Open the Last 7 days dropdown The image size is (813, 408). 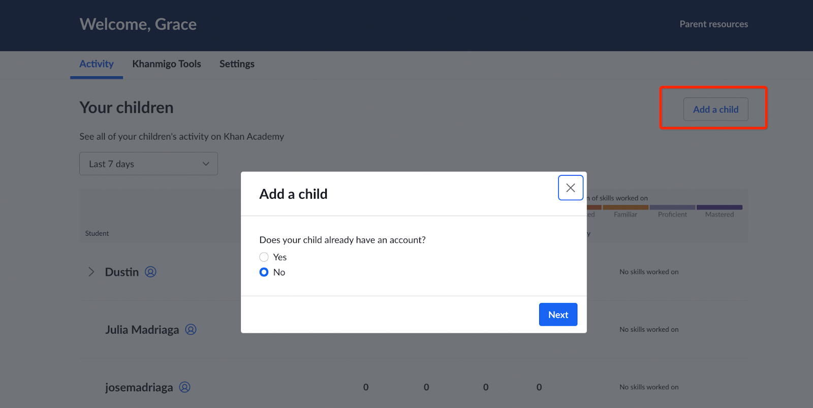click(148, 164)
